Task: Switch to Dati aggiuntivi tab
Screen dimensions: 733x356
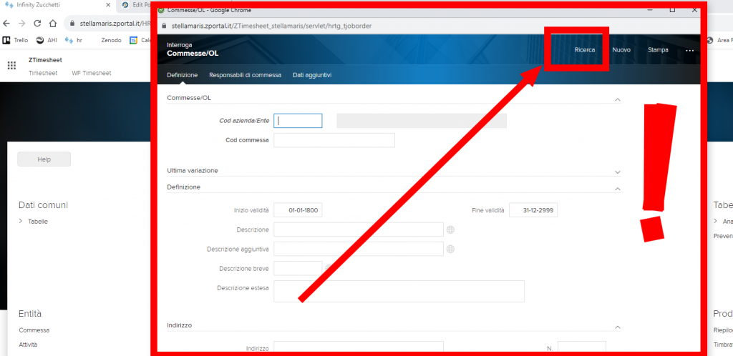Action: 311,75
